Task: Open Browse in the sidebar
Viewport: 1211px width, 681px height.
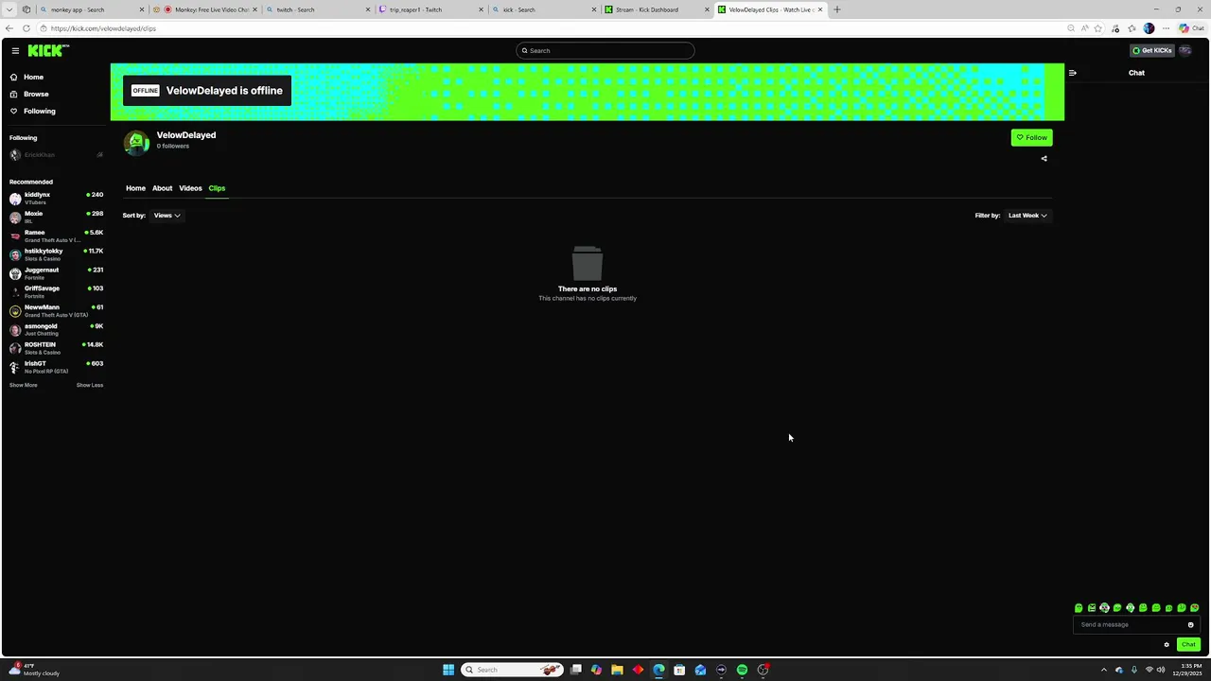Action: point(29,94)
